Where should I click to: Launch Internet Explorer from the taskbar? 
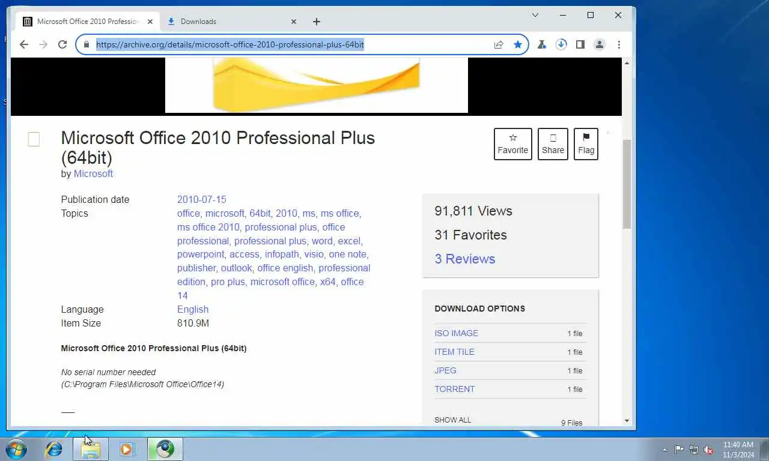tap(54, 449)
